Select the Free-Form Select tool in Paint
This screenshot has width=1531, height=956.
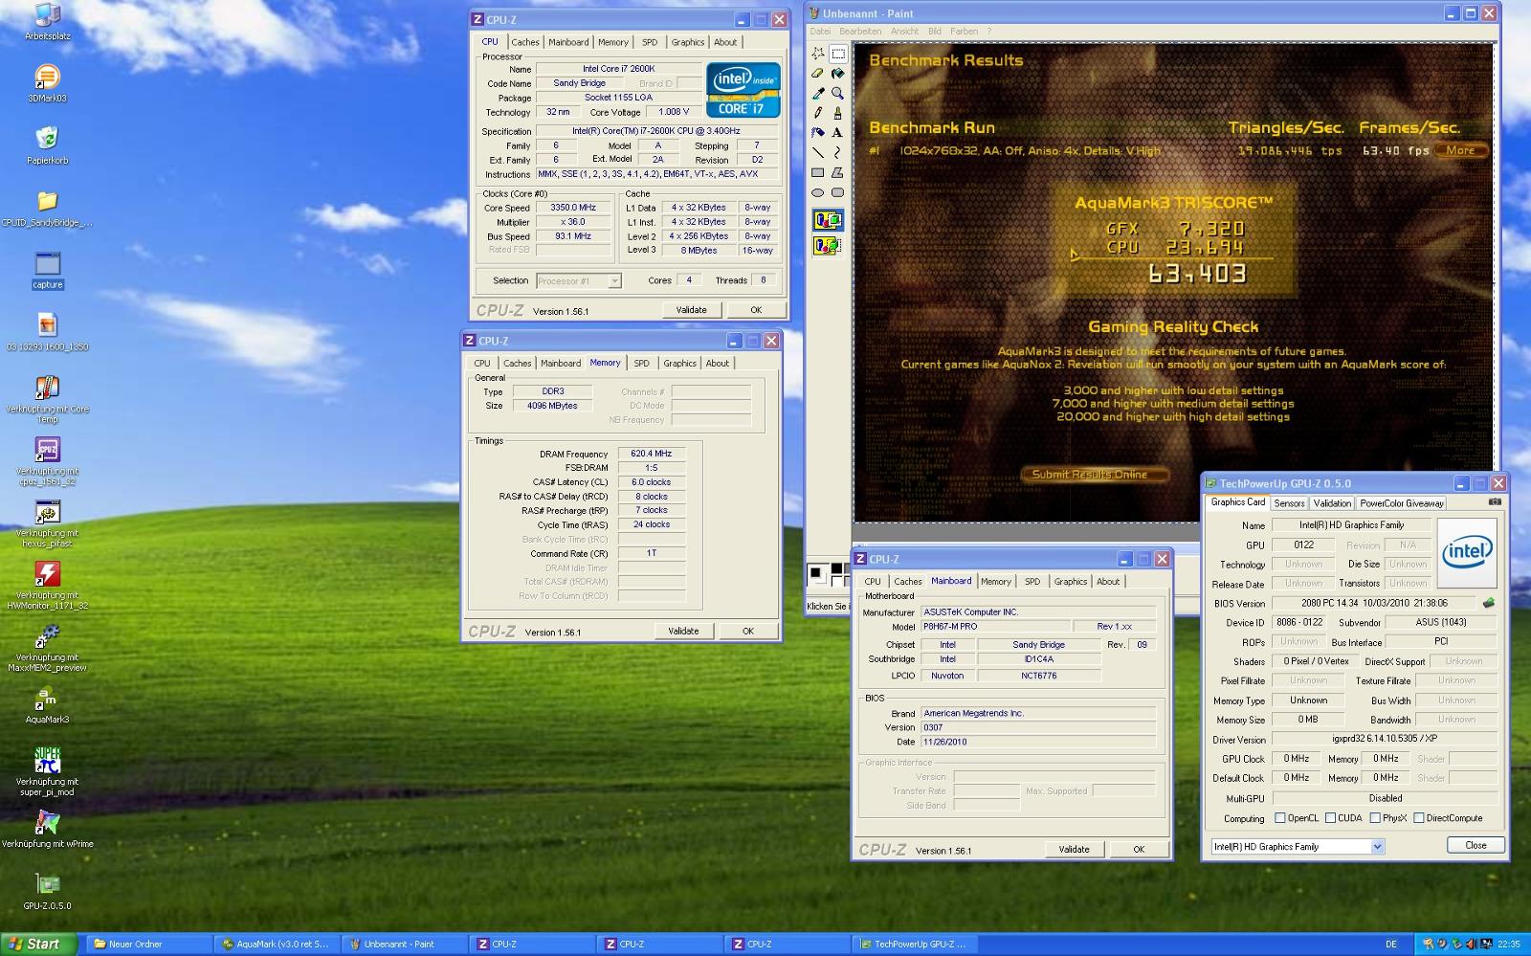pos(818,54)
